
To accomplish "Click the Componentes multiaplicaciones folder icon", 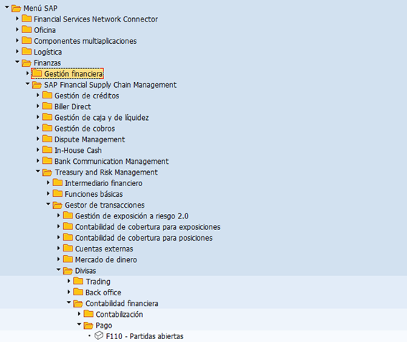I will (x=27, y=40).
